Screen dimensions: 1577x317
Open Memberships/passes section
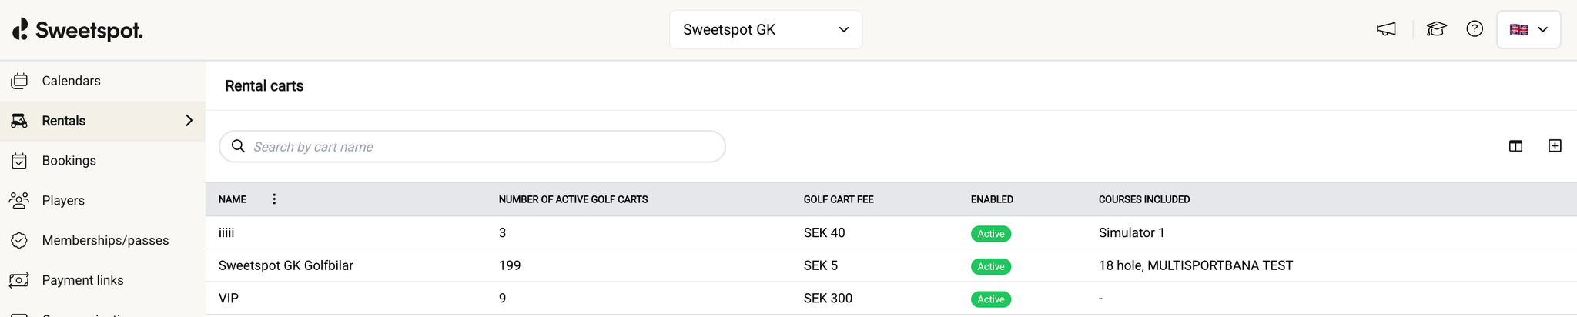[x=105, y=241]
